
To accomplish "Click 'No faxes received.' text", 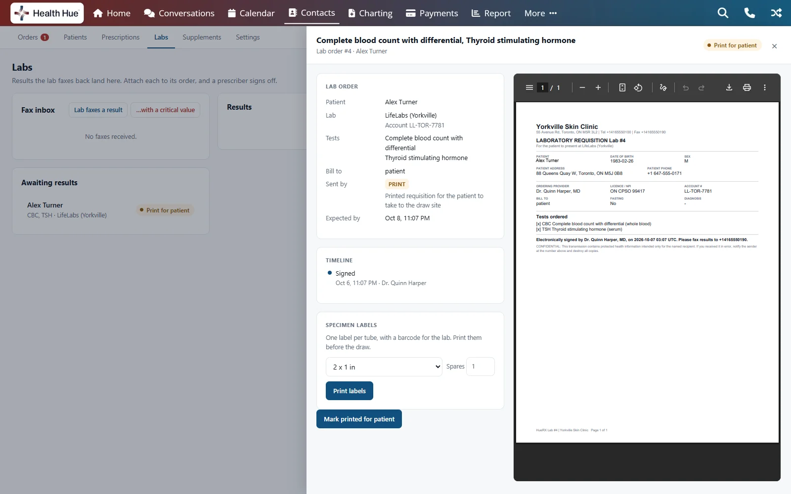I will tap(111, 136).
